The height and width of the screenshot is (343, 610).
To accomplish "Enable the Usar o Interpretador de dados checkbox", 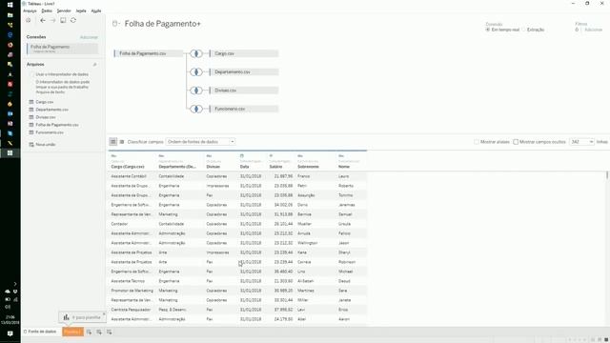I will point(31,74).
